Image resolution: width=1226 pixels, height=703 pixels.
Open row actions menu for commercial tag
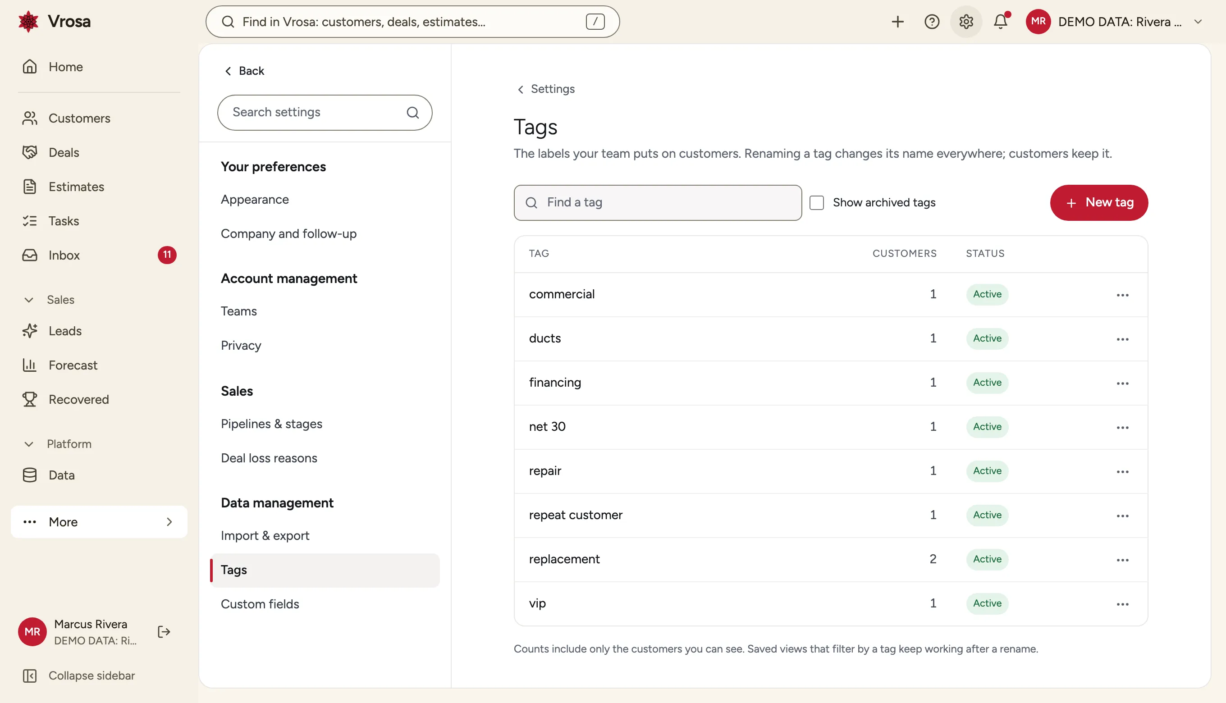(x=1122, y=295)
